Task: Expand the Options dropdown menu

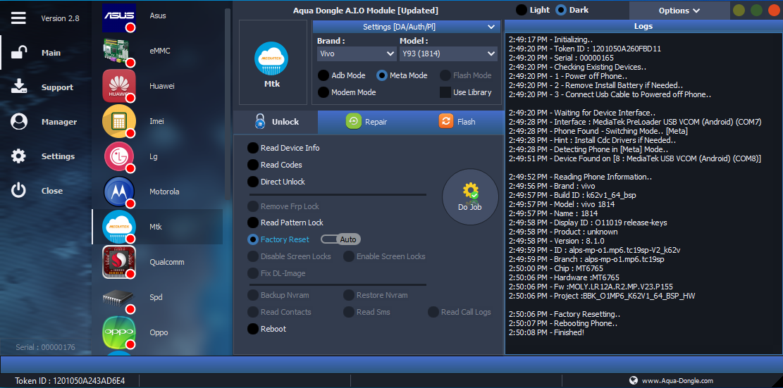Action: (x=679, y=11)
